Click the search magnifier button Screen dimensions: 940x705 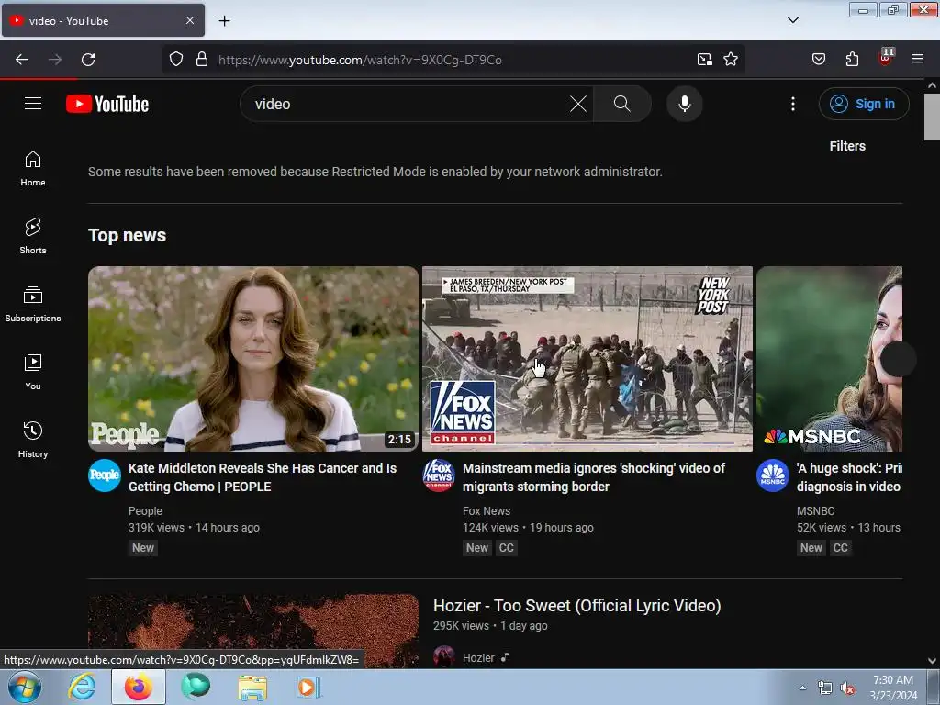622,104
